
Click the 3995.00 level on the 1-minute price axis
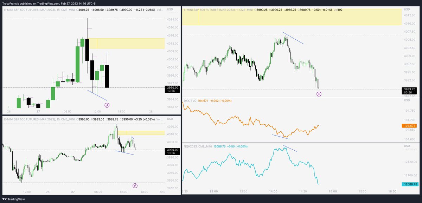pos(409,72)
